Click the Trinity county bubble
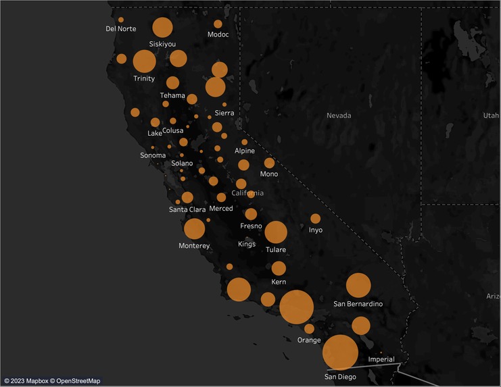The height and width of the screenshot is (387, 501). [x=145, y=61]
